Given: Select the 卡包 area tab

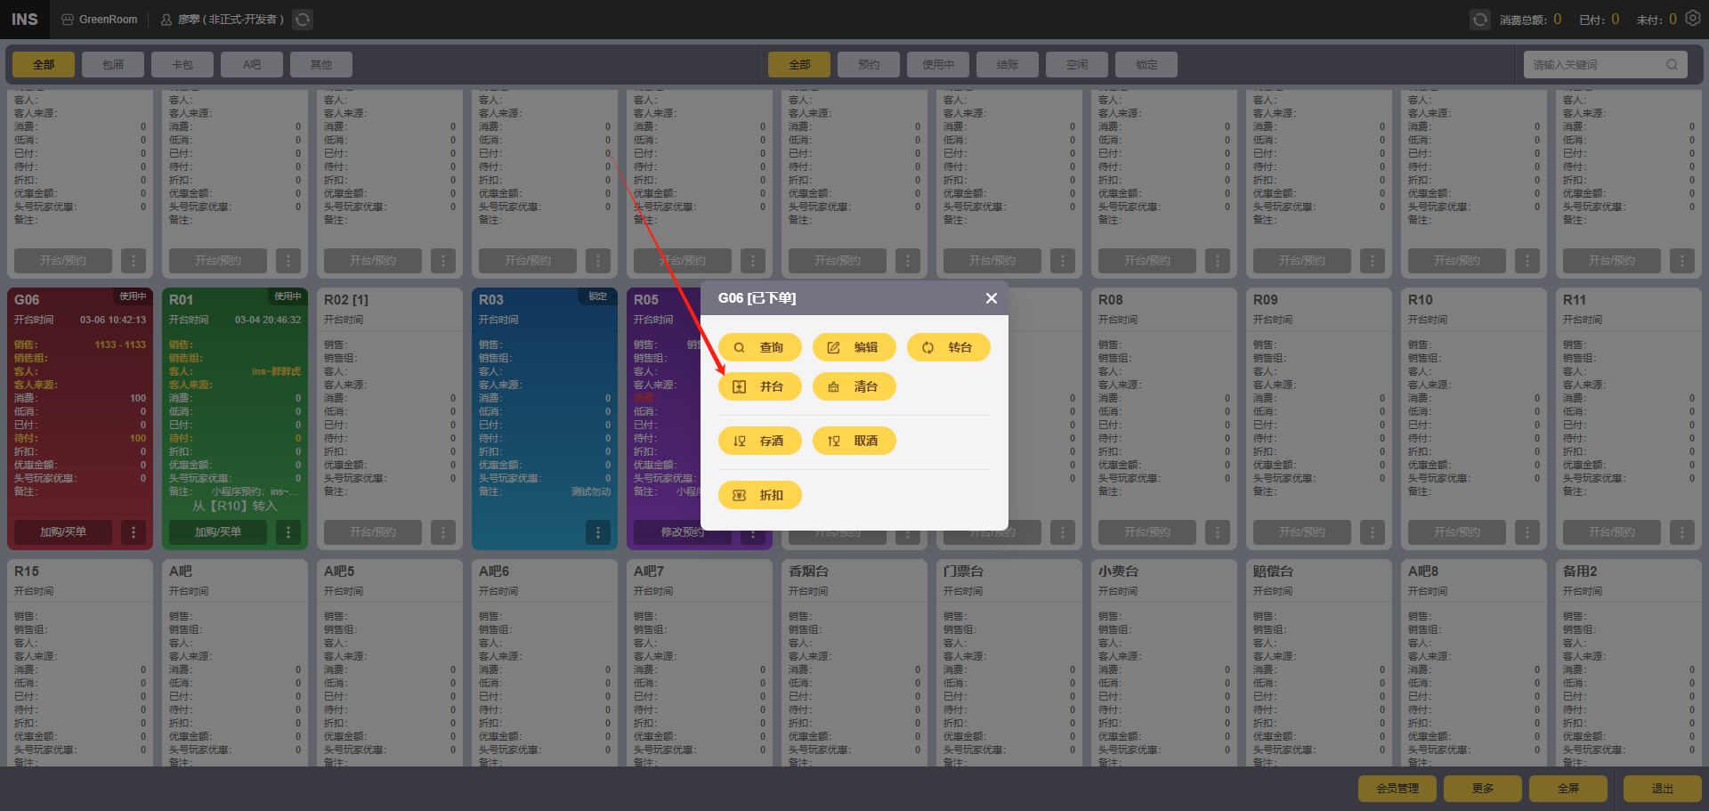Looking at the screenshot, I should [182, 65].
